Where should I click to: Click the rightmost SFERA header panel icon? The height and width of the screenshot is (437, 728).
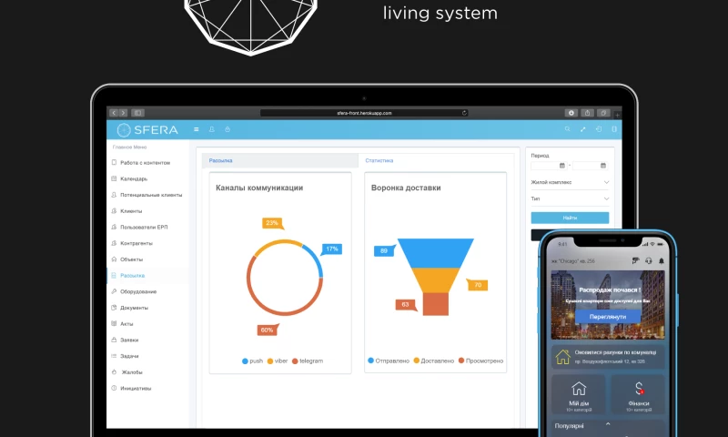click(x=614, y=129)
